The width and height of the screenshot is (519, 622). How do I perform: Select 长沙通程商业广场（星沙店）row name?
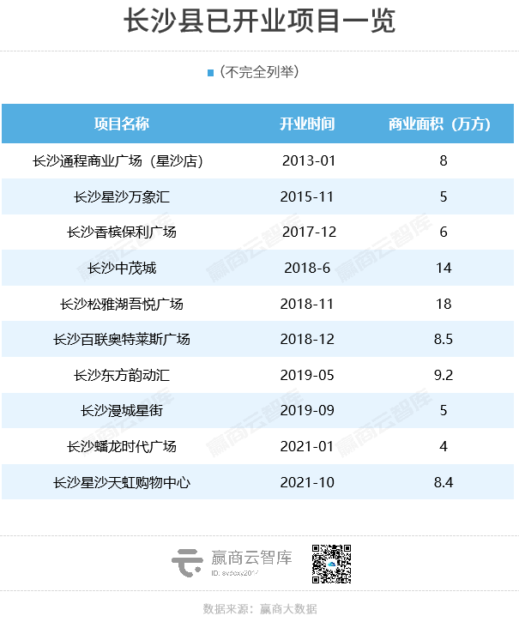tap(118, 160)
